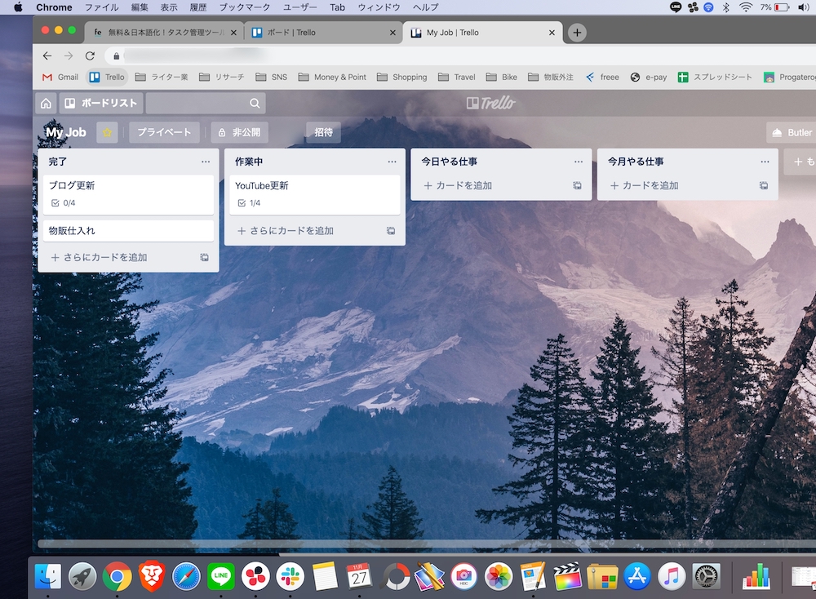This screenshot has width=816, height=599.
Task: Open LINE app from the Dock
Action: click(220, 577)
